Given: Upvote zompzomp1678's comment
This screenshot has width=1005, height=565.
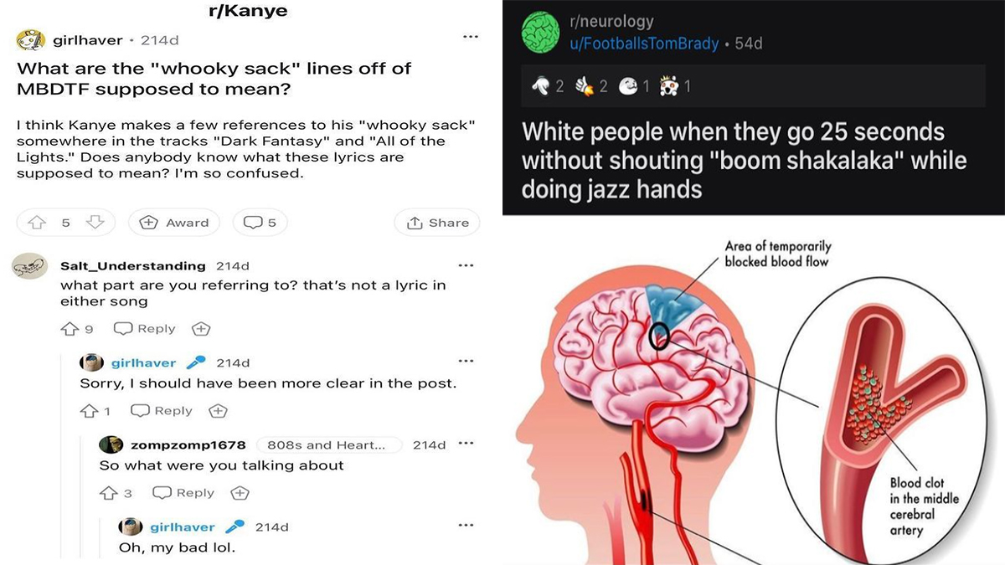Looking at the screenshot, I should click(109, 493).
